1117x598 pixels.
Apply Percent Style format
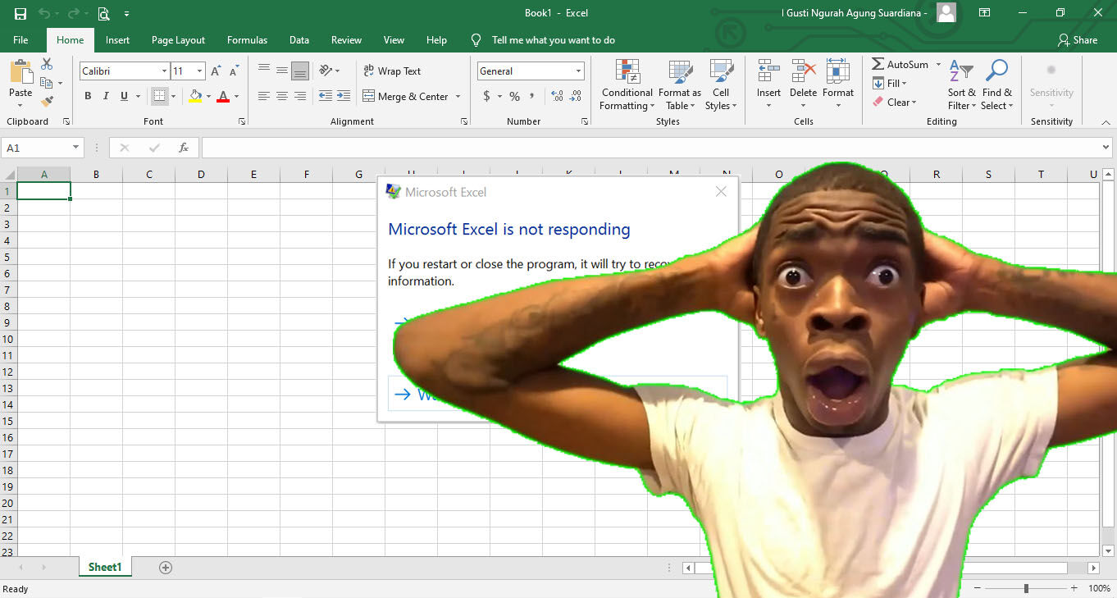coord(514,96)
